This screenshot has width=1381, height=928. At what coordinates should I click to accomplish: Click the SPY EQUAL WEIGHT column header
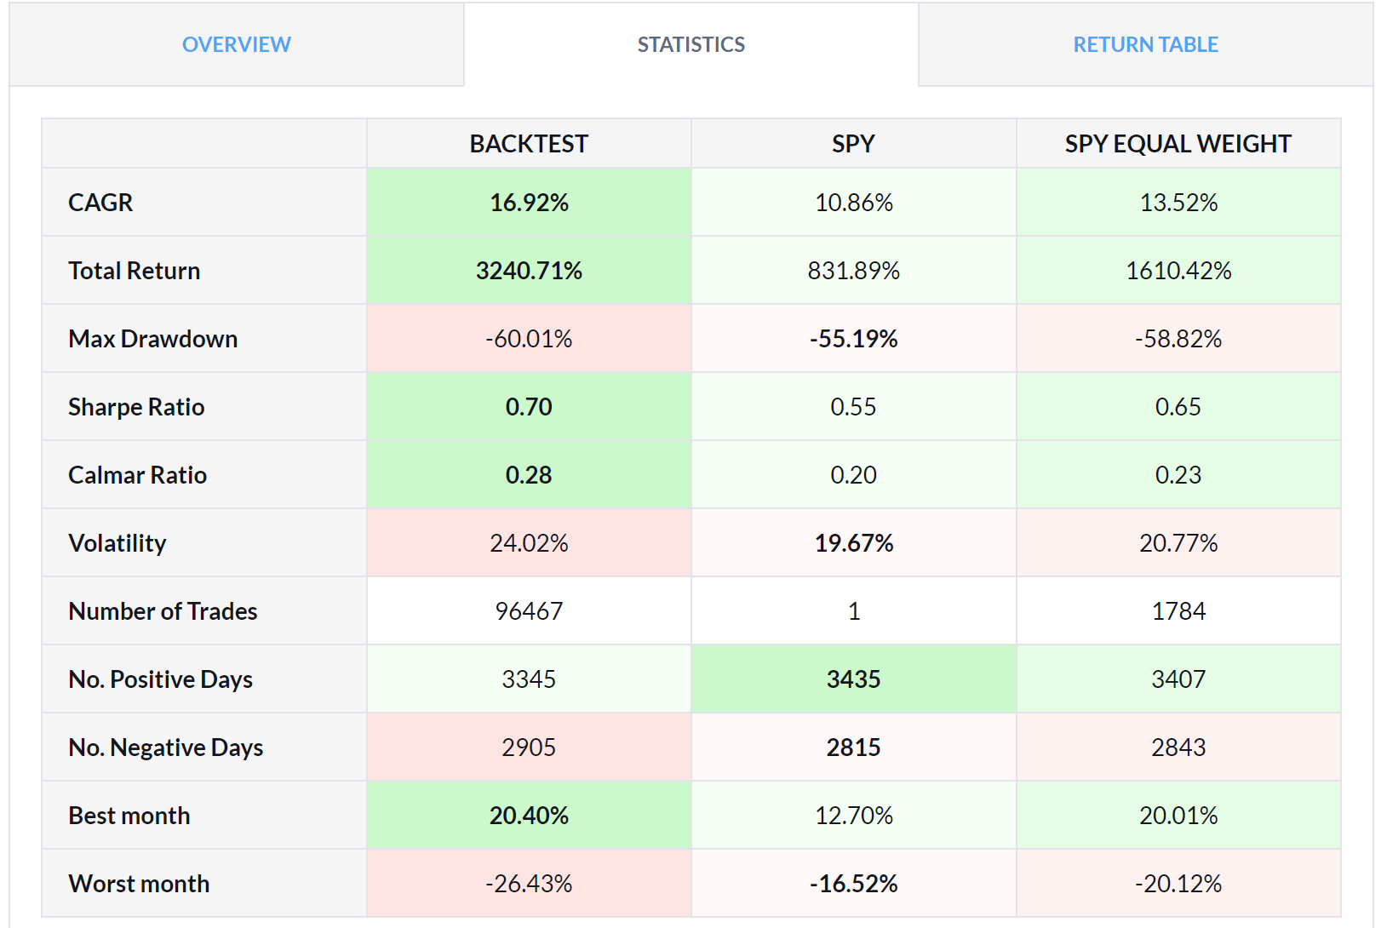pyautogui.click(x=1178, y=144)
